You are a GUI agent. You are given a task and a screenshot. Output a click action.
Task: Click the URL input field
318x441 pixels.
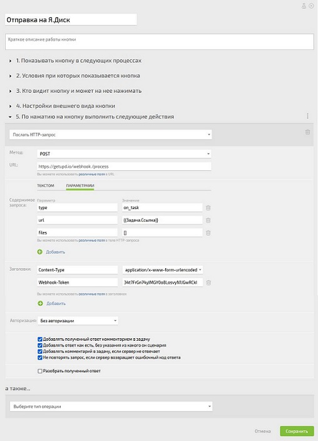124,166
